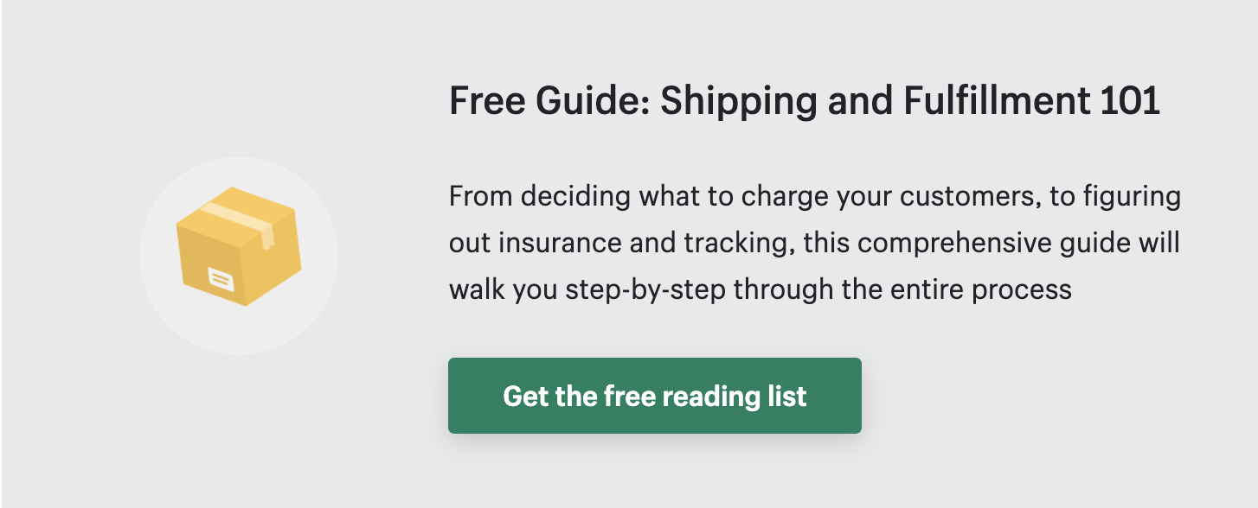Click the words Free Guide: in the heading
The height and width of the screenshot is (508, 1258).
coord(549,102)
